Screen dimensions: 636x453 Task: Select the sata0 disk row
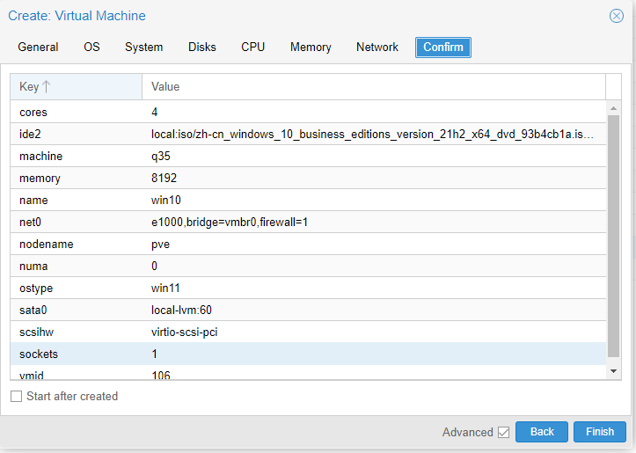tap(308, 311)
